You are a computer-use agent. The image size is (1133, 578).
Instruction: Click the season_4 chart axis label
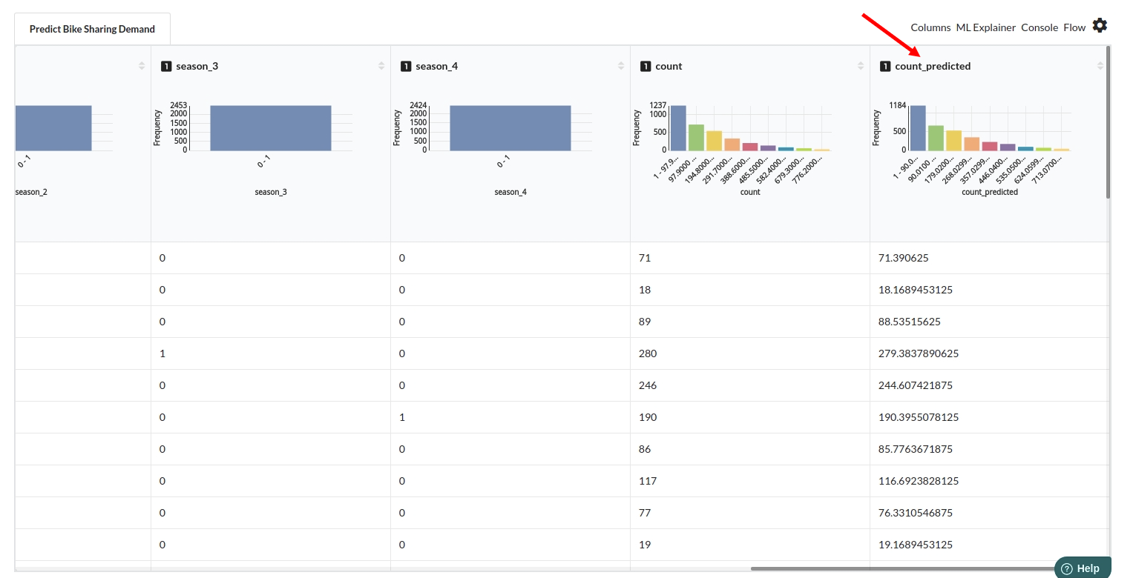coord(510,192)
